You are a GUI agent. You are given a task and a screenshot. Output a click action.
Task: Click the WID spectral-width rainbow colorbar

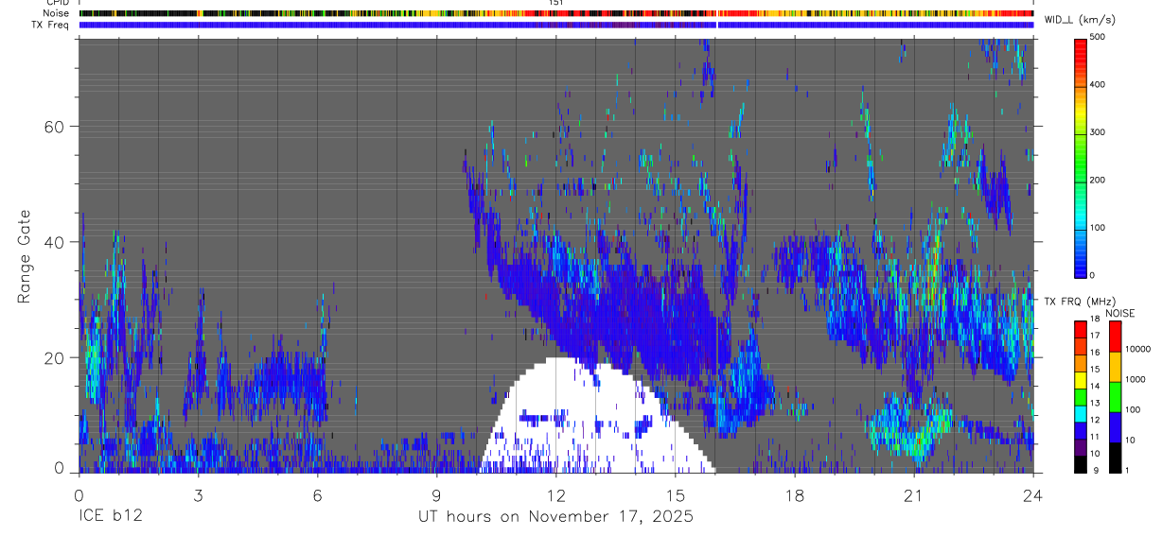1080,157
